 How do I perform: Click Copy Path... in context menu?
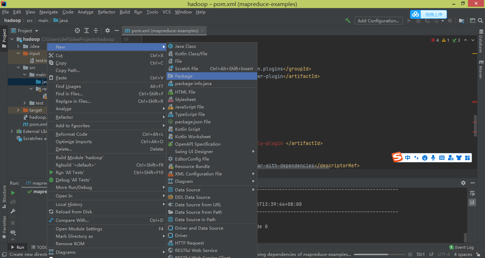click(107, 70)
